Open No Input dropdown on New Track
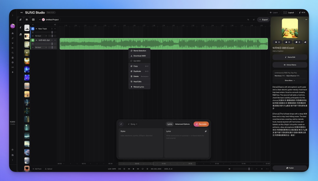The image size is (318, 181). [x=41, y=36]
